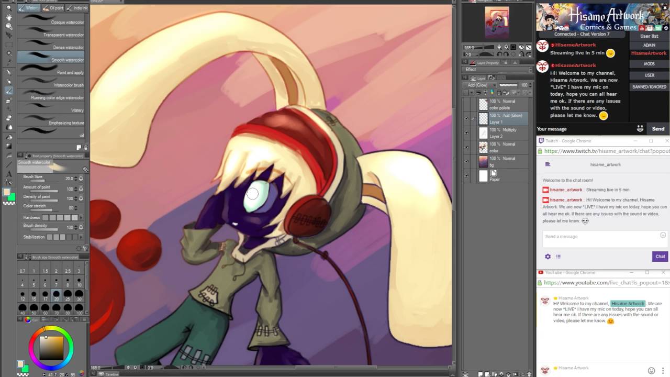This screenshot has height=377, width=670.
Task: Hide the Paper layer
Action: click(x=466, y=176)
